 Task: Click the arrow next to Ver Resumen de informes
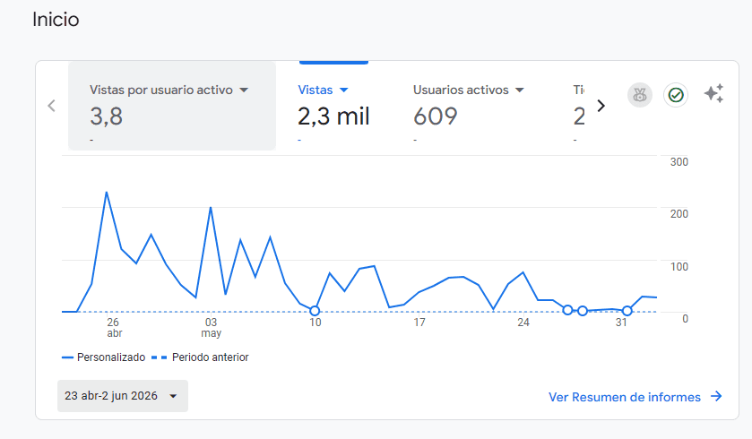pyautogui.click(x=716, y=396)
